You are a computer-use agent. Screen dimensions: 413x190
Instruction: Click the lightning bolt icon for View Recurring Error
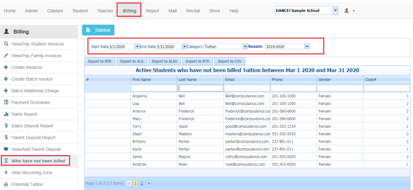[6, 172]
